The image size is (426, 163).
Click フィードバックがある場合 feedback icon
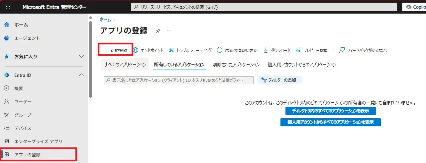pyautogui.click(x=342, y=50)
